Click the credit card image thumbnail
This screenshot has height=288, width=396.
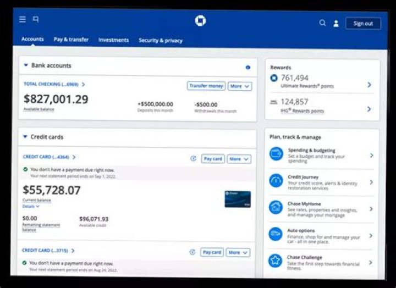click(x=238, y=199)
